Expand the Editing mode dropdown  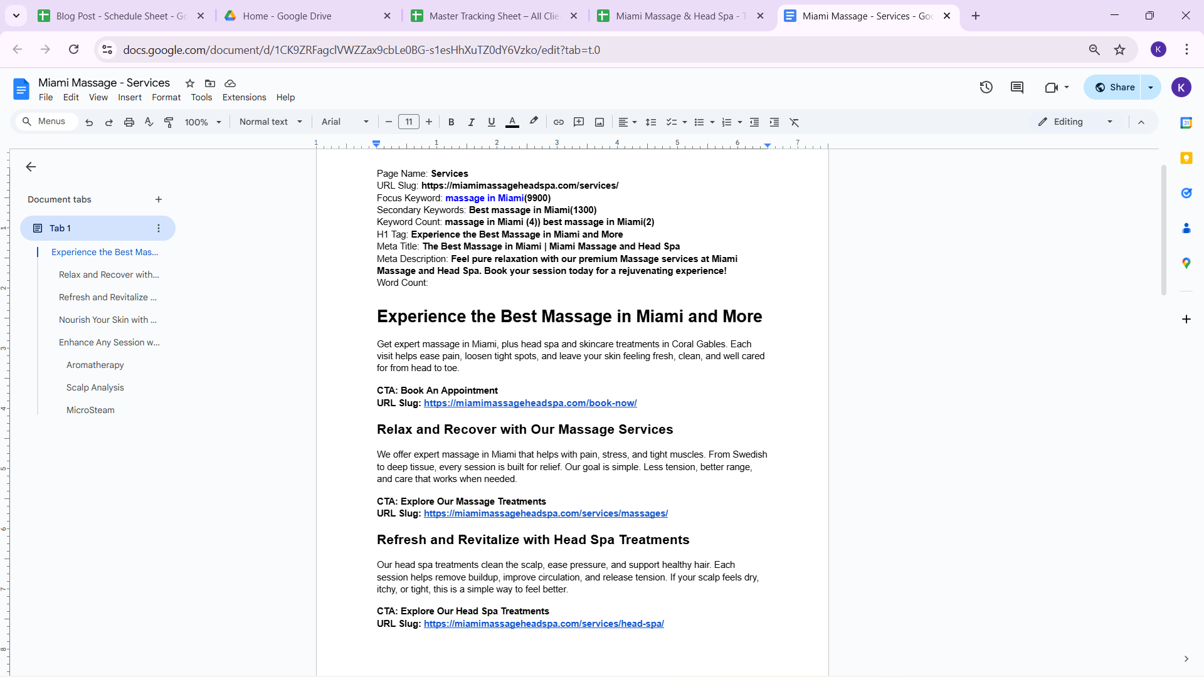[1075, 122]
